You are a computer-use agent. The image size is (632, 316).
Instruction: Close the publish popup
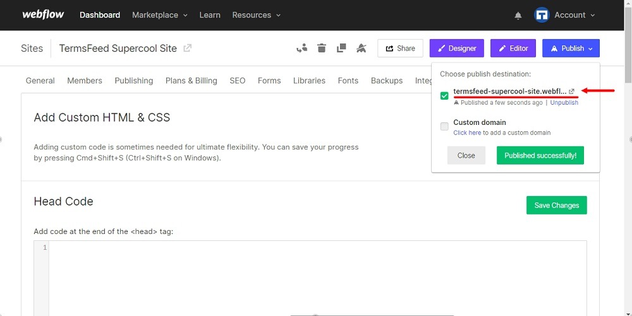[x=466, y=156]
